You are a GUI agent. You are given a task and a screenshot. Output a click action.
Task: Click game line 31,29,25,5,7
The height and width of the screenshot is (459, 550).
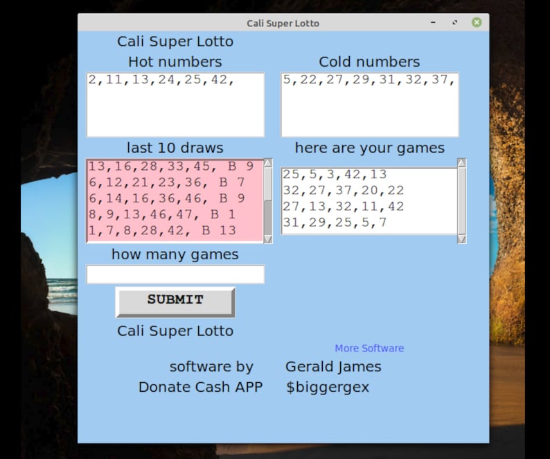coord(335,223)
